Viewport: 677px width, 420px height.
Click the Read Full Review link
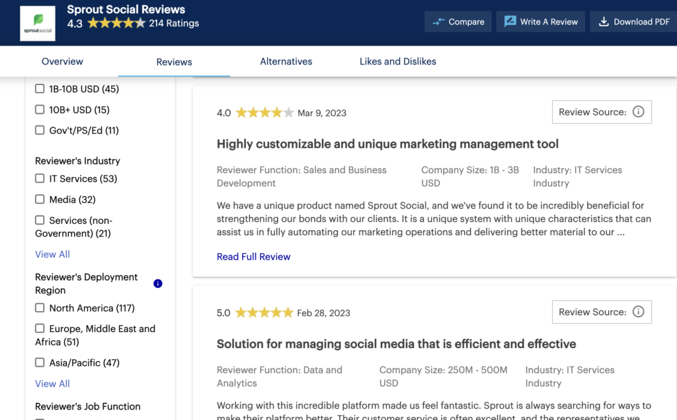[253, 257]
